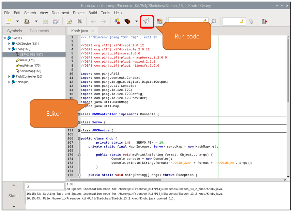Fold the main method block
Screen dimensions: 292x212
tap(79, 175)
